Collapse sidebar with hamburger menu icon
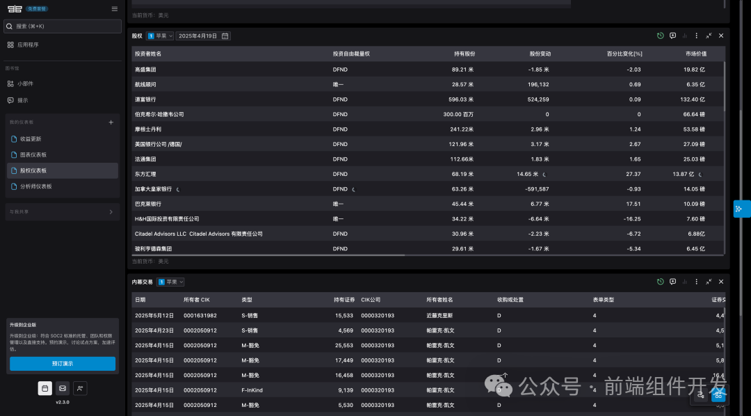The width and height of the screenshot is (751, 416). click(x=115, y=8)
